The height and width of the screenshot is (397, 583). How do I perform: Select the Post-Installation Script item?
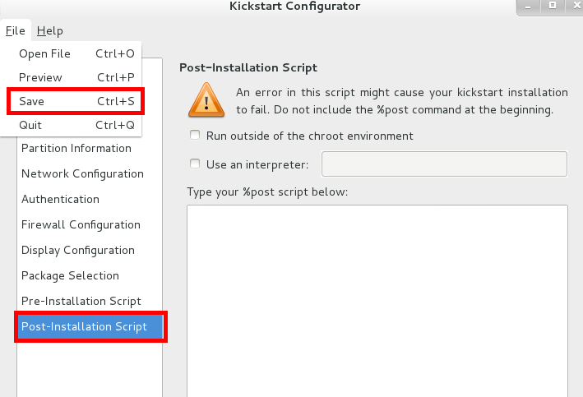pyautogui.click(x=90, y=326)
